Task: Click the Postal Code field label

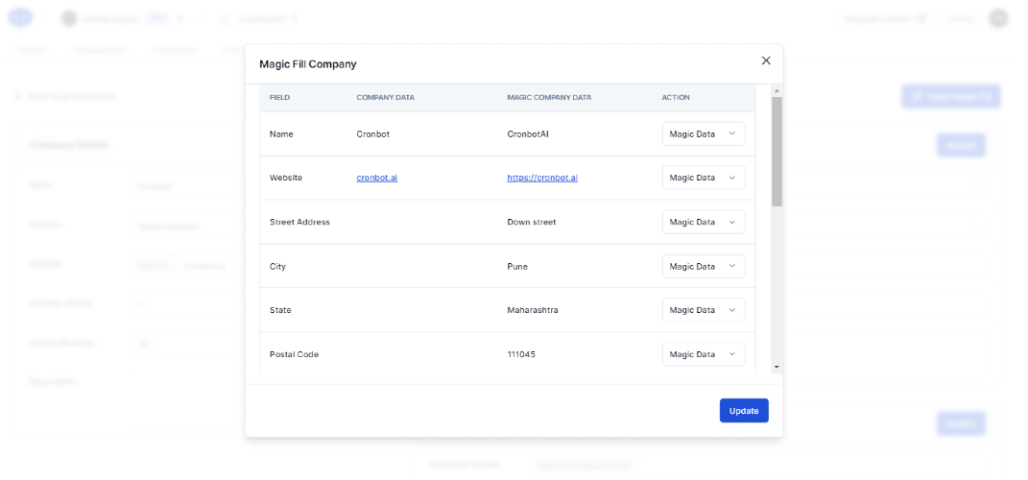Action: coord(294,354)
